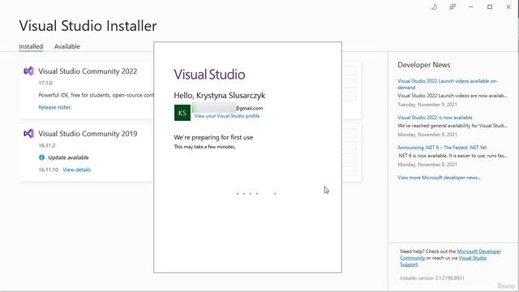Click the Visual Studio Community 2019 logo icon

[29, 133]
